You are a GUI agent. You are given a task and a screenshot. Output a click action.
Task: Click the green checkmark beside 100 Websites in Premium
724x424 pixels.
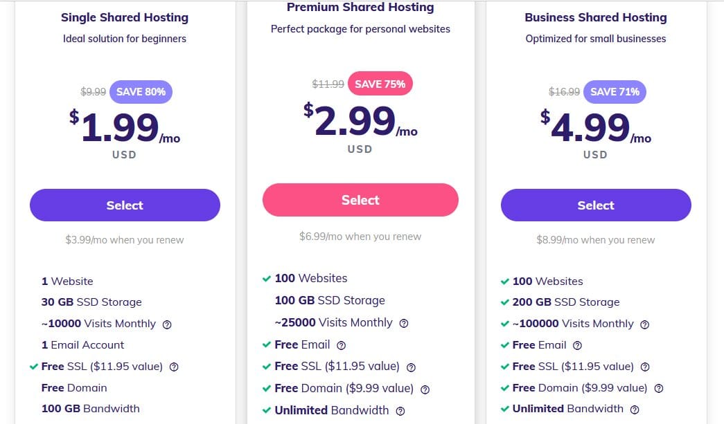click(x=267, y=278)
